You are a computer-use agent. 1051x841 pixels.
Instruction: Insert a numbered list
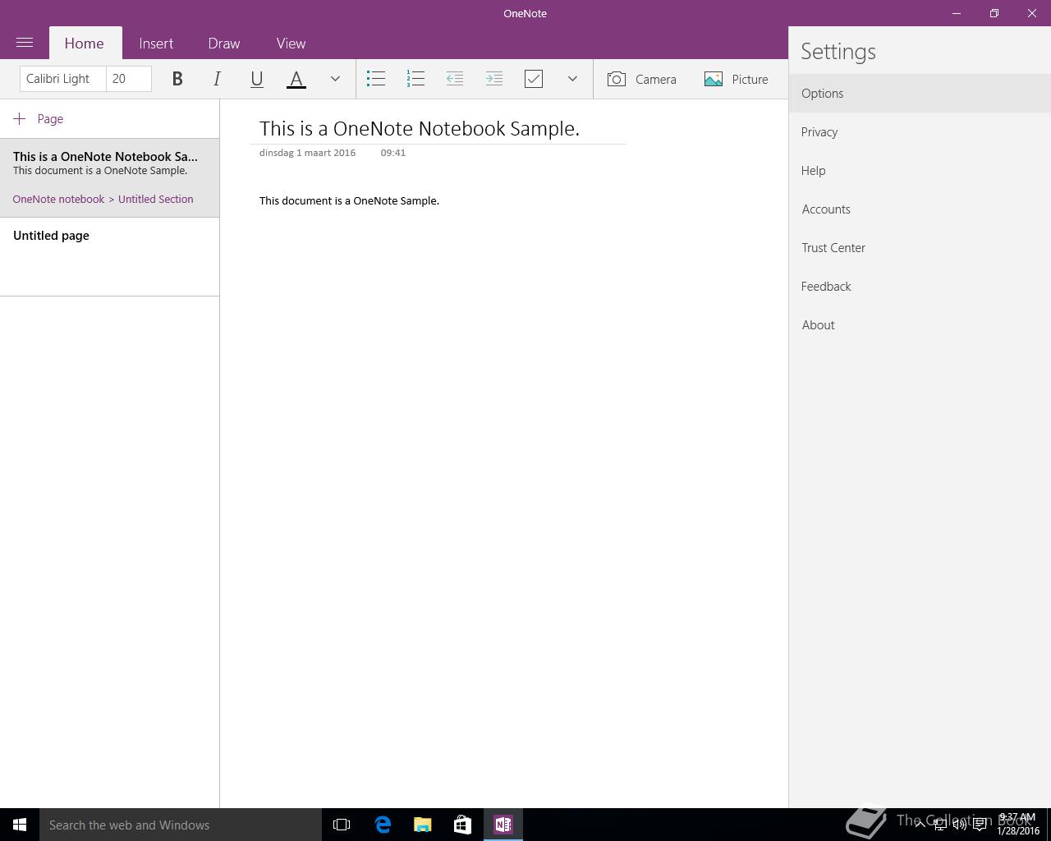[x=415, y=79]
